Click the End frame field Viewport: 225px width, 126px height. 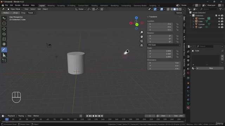point(179,116)
